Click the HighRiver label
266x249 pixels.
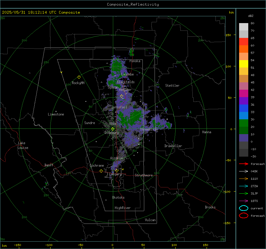(123, 208)
